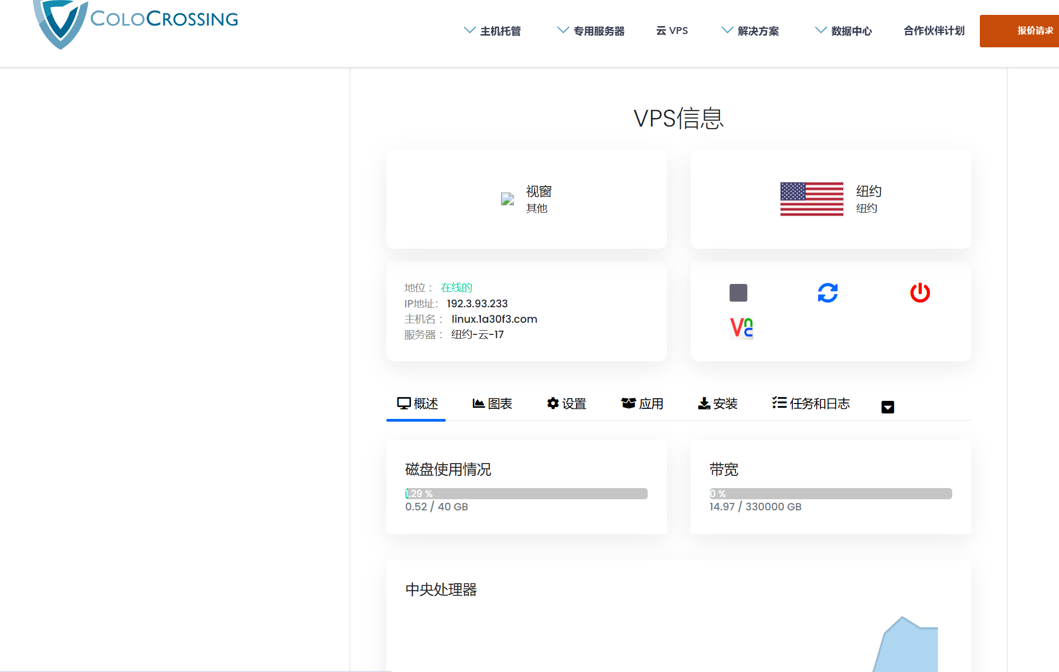Expand the 主机托管 dropdown menu

click(499, 31)
